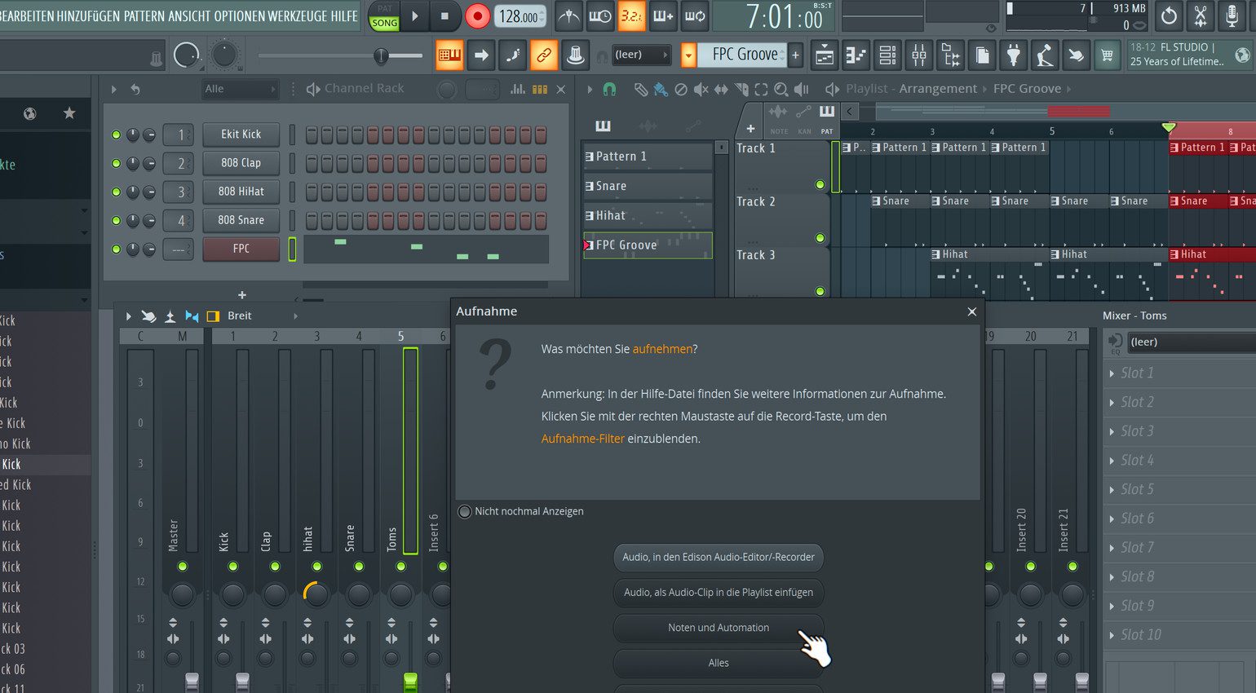
Task: Mute the FPC channel LED
Action: [x=116, y=249]
